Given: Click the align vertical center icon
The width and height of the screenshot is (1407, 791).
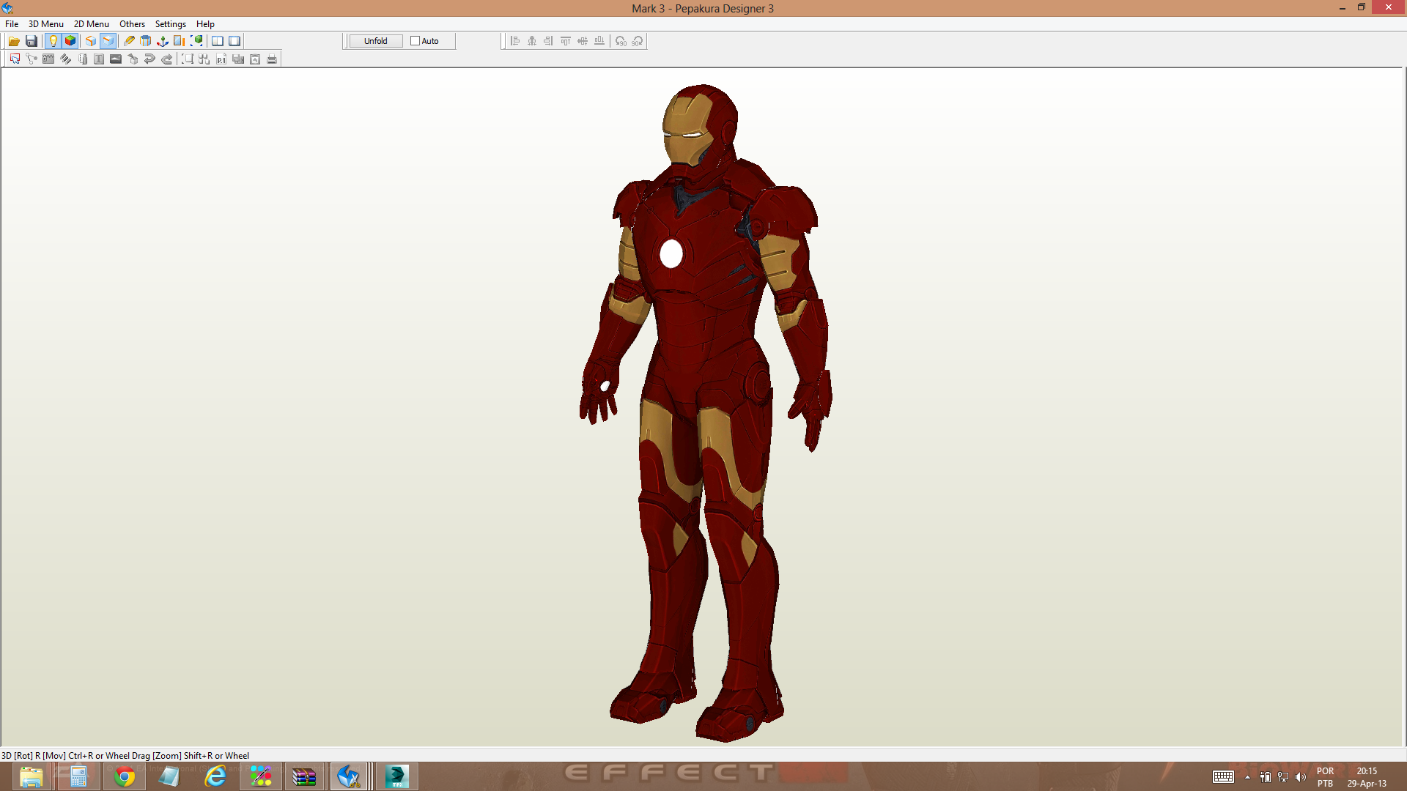Looking at the screenshot, I should [x=583, y=41].
